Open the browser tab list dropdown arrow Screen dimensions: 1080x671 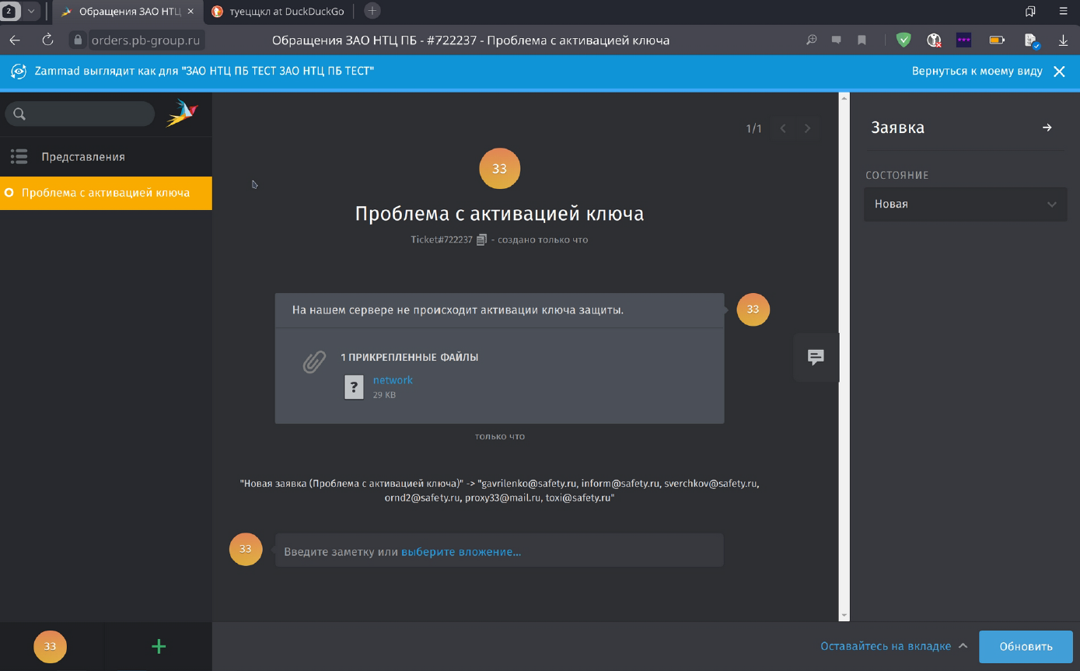click(x=31, y=11)
